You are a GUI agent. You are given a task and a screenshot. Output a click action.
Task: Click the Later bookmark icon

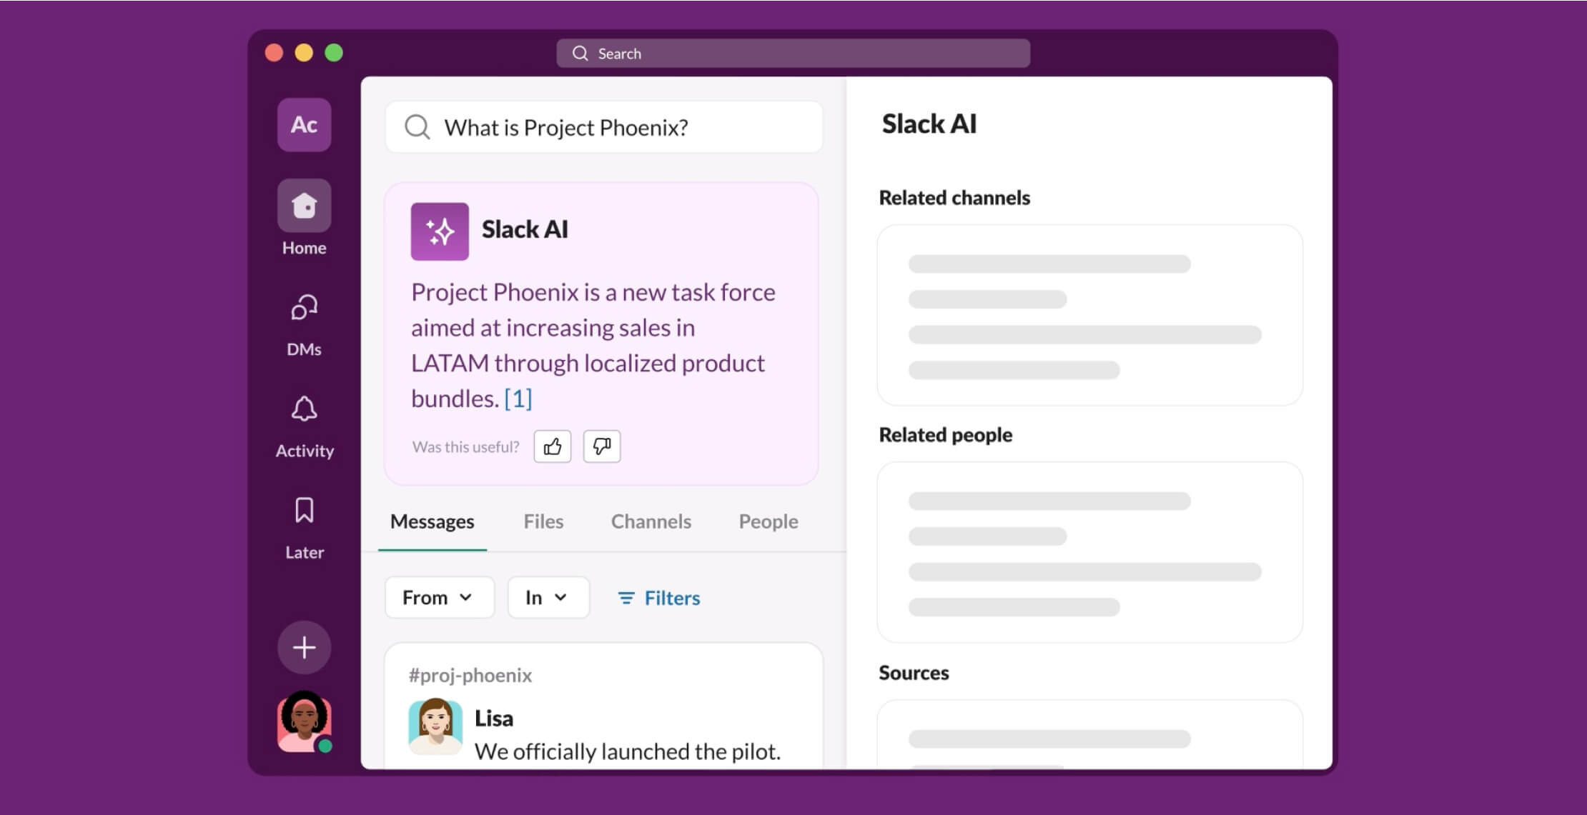coord(304,510)
